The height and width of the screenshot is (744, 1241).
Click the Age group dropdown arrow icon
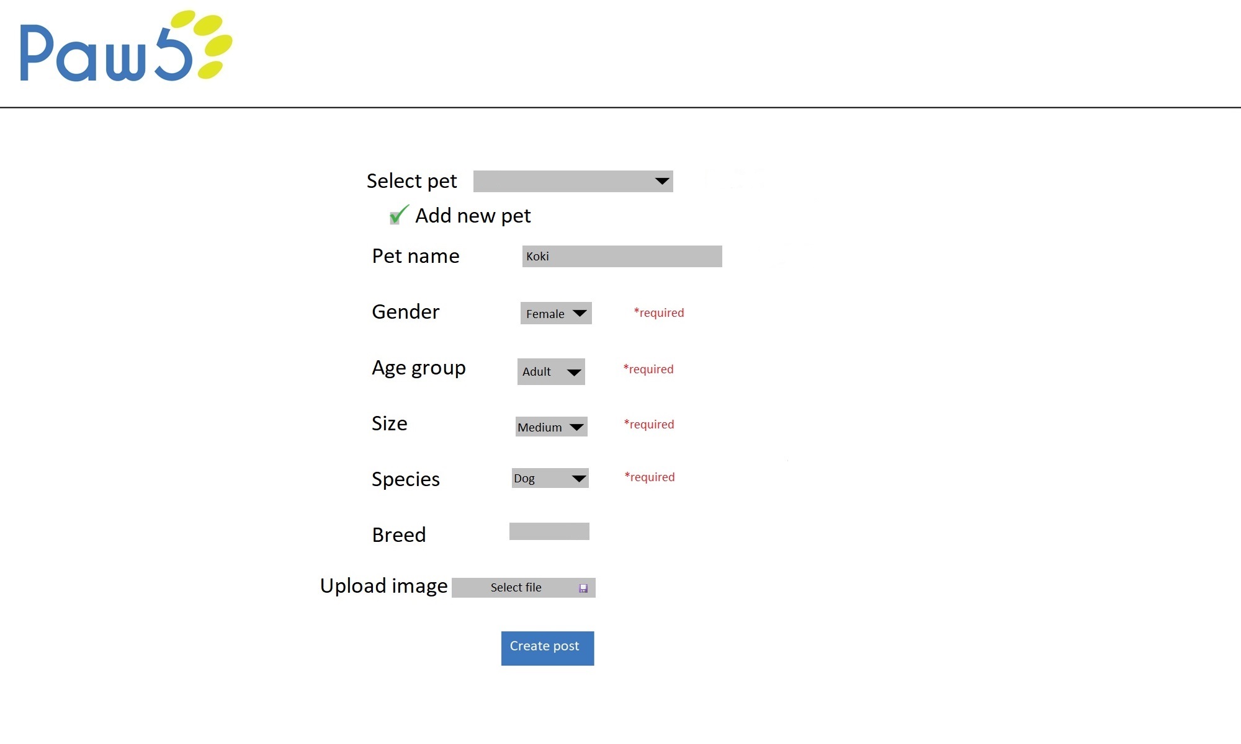pos(574,372)
